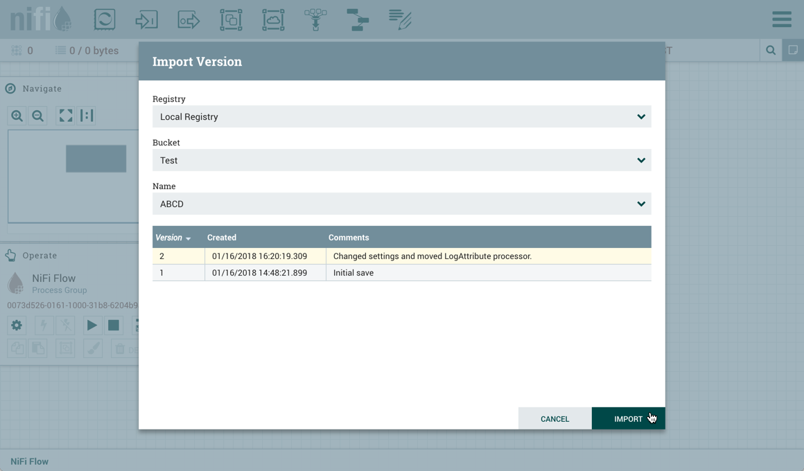This screenshot has height=471, width=804.
Task: Click the Cancel button
Action: point(554,418)
